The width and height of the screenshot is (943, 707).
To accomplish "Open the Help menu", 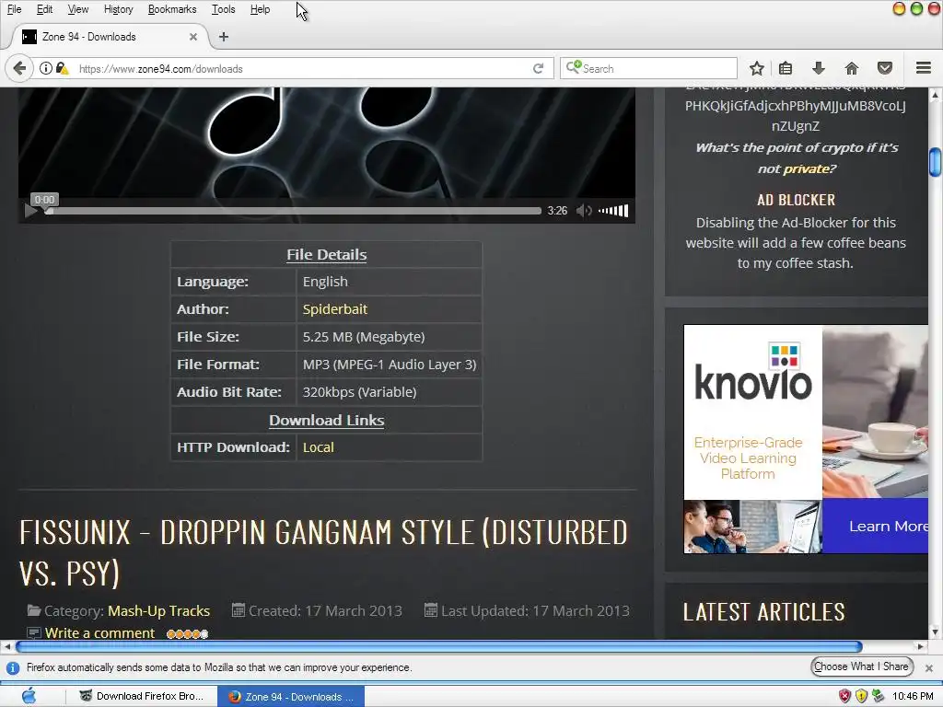I will click(x=260, y=9).
